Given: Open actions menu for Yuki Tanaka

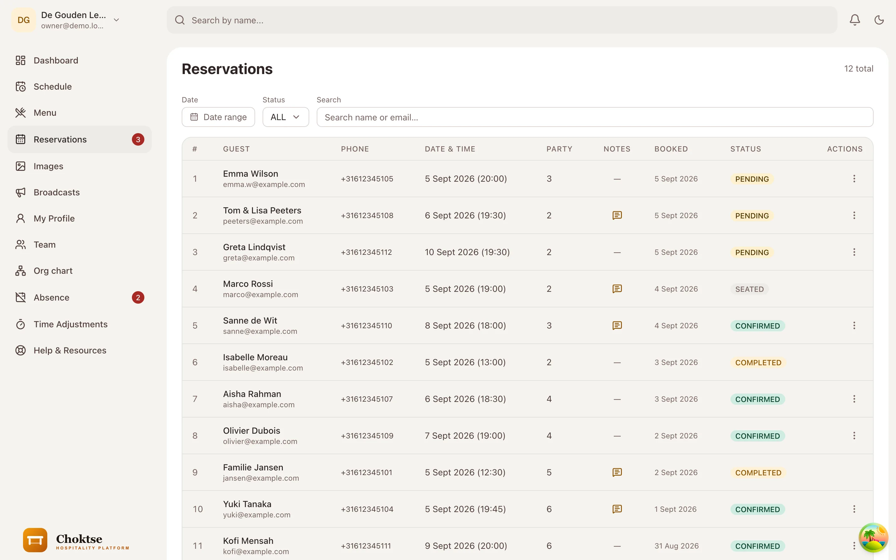Looking at the screenshot, I should [854, 509].
